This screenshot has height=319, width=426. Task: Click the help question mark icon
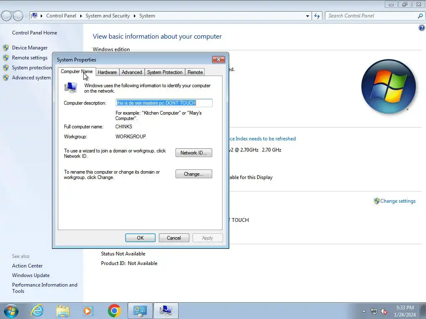[421, 28]
